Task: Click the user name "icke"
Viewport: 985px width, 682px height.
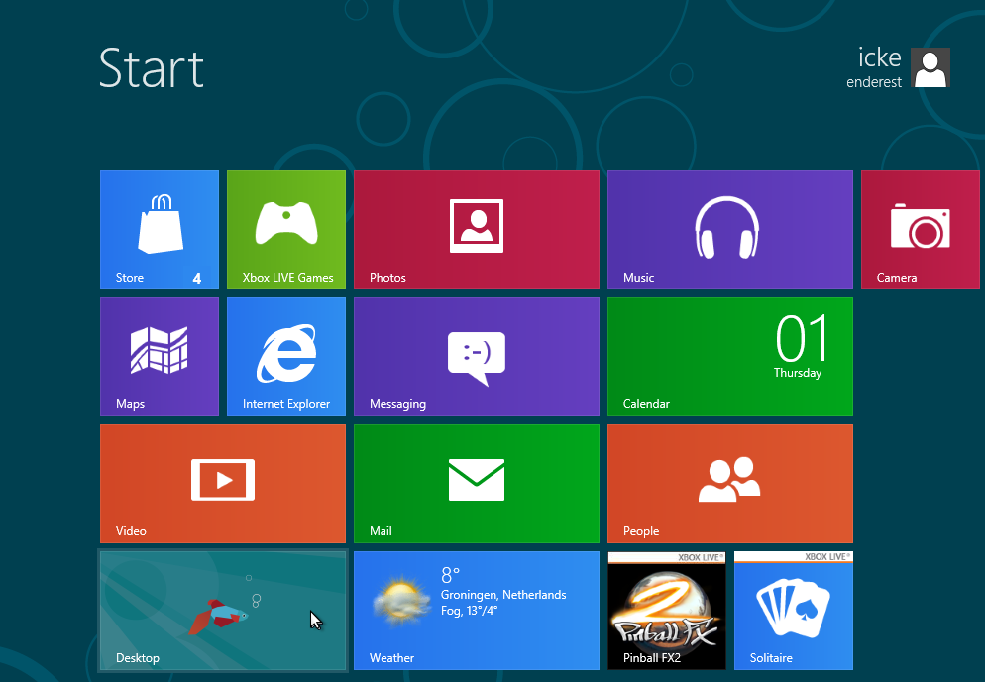Action: tap(879, 57)
